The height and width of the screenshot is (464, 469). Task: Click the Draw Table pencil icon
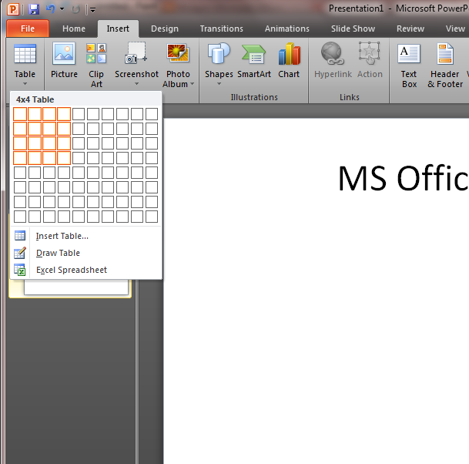[x=20, y=253]
